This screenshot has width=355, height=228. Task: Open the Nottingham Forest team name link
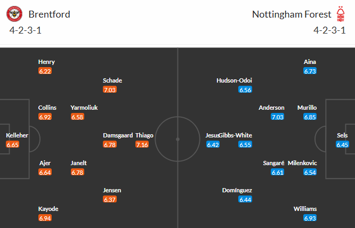[x=291, y=14]
